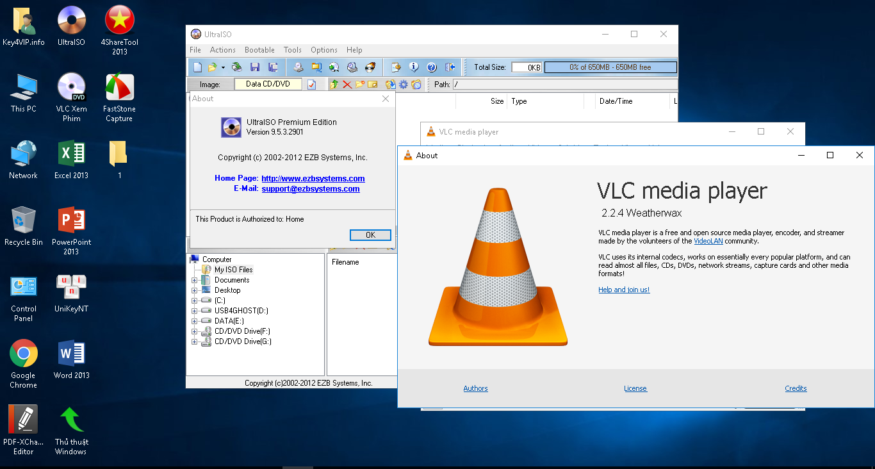Select the Key4VIP.info desktop icon

coord(24,27)
